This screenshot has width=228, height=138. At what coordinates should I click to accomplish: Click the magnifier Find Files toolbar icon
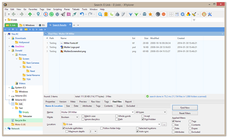[100, 14]
